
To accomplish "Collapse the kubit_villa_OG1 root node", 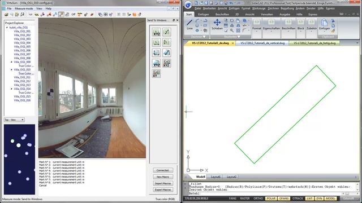I will point(7,28).
